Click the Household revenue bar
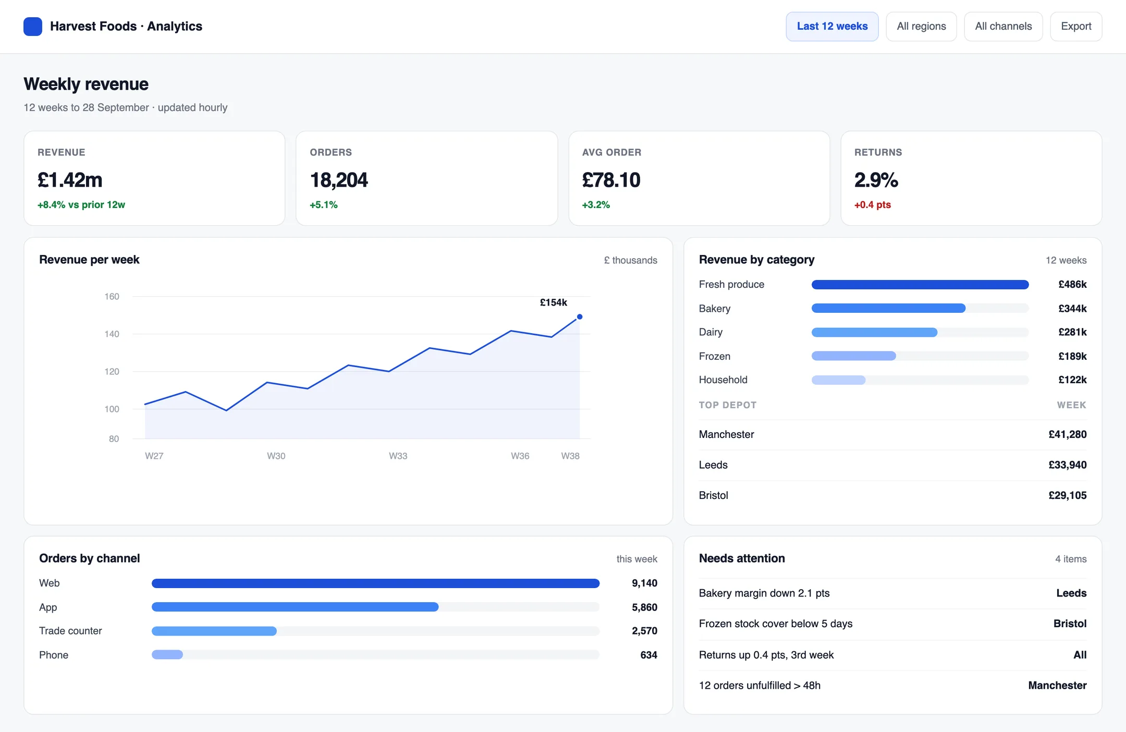Screen dimensions: 1126x732 pyautogui.click(x=839, y=380)
